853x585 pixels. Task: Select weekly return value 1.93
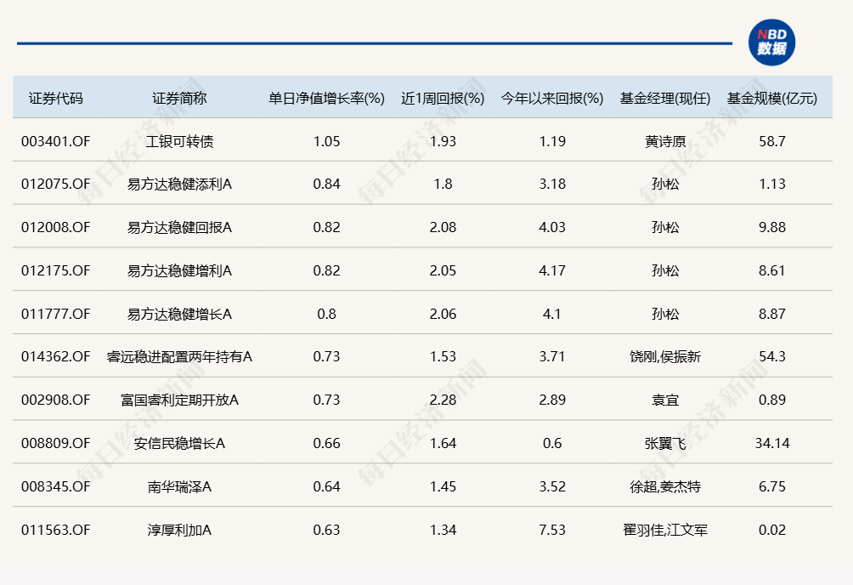tap(443, 142)
